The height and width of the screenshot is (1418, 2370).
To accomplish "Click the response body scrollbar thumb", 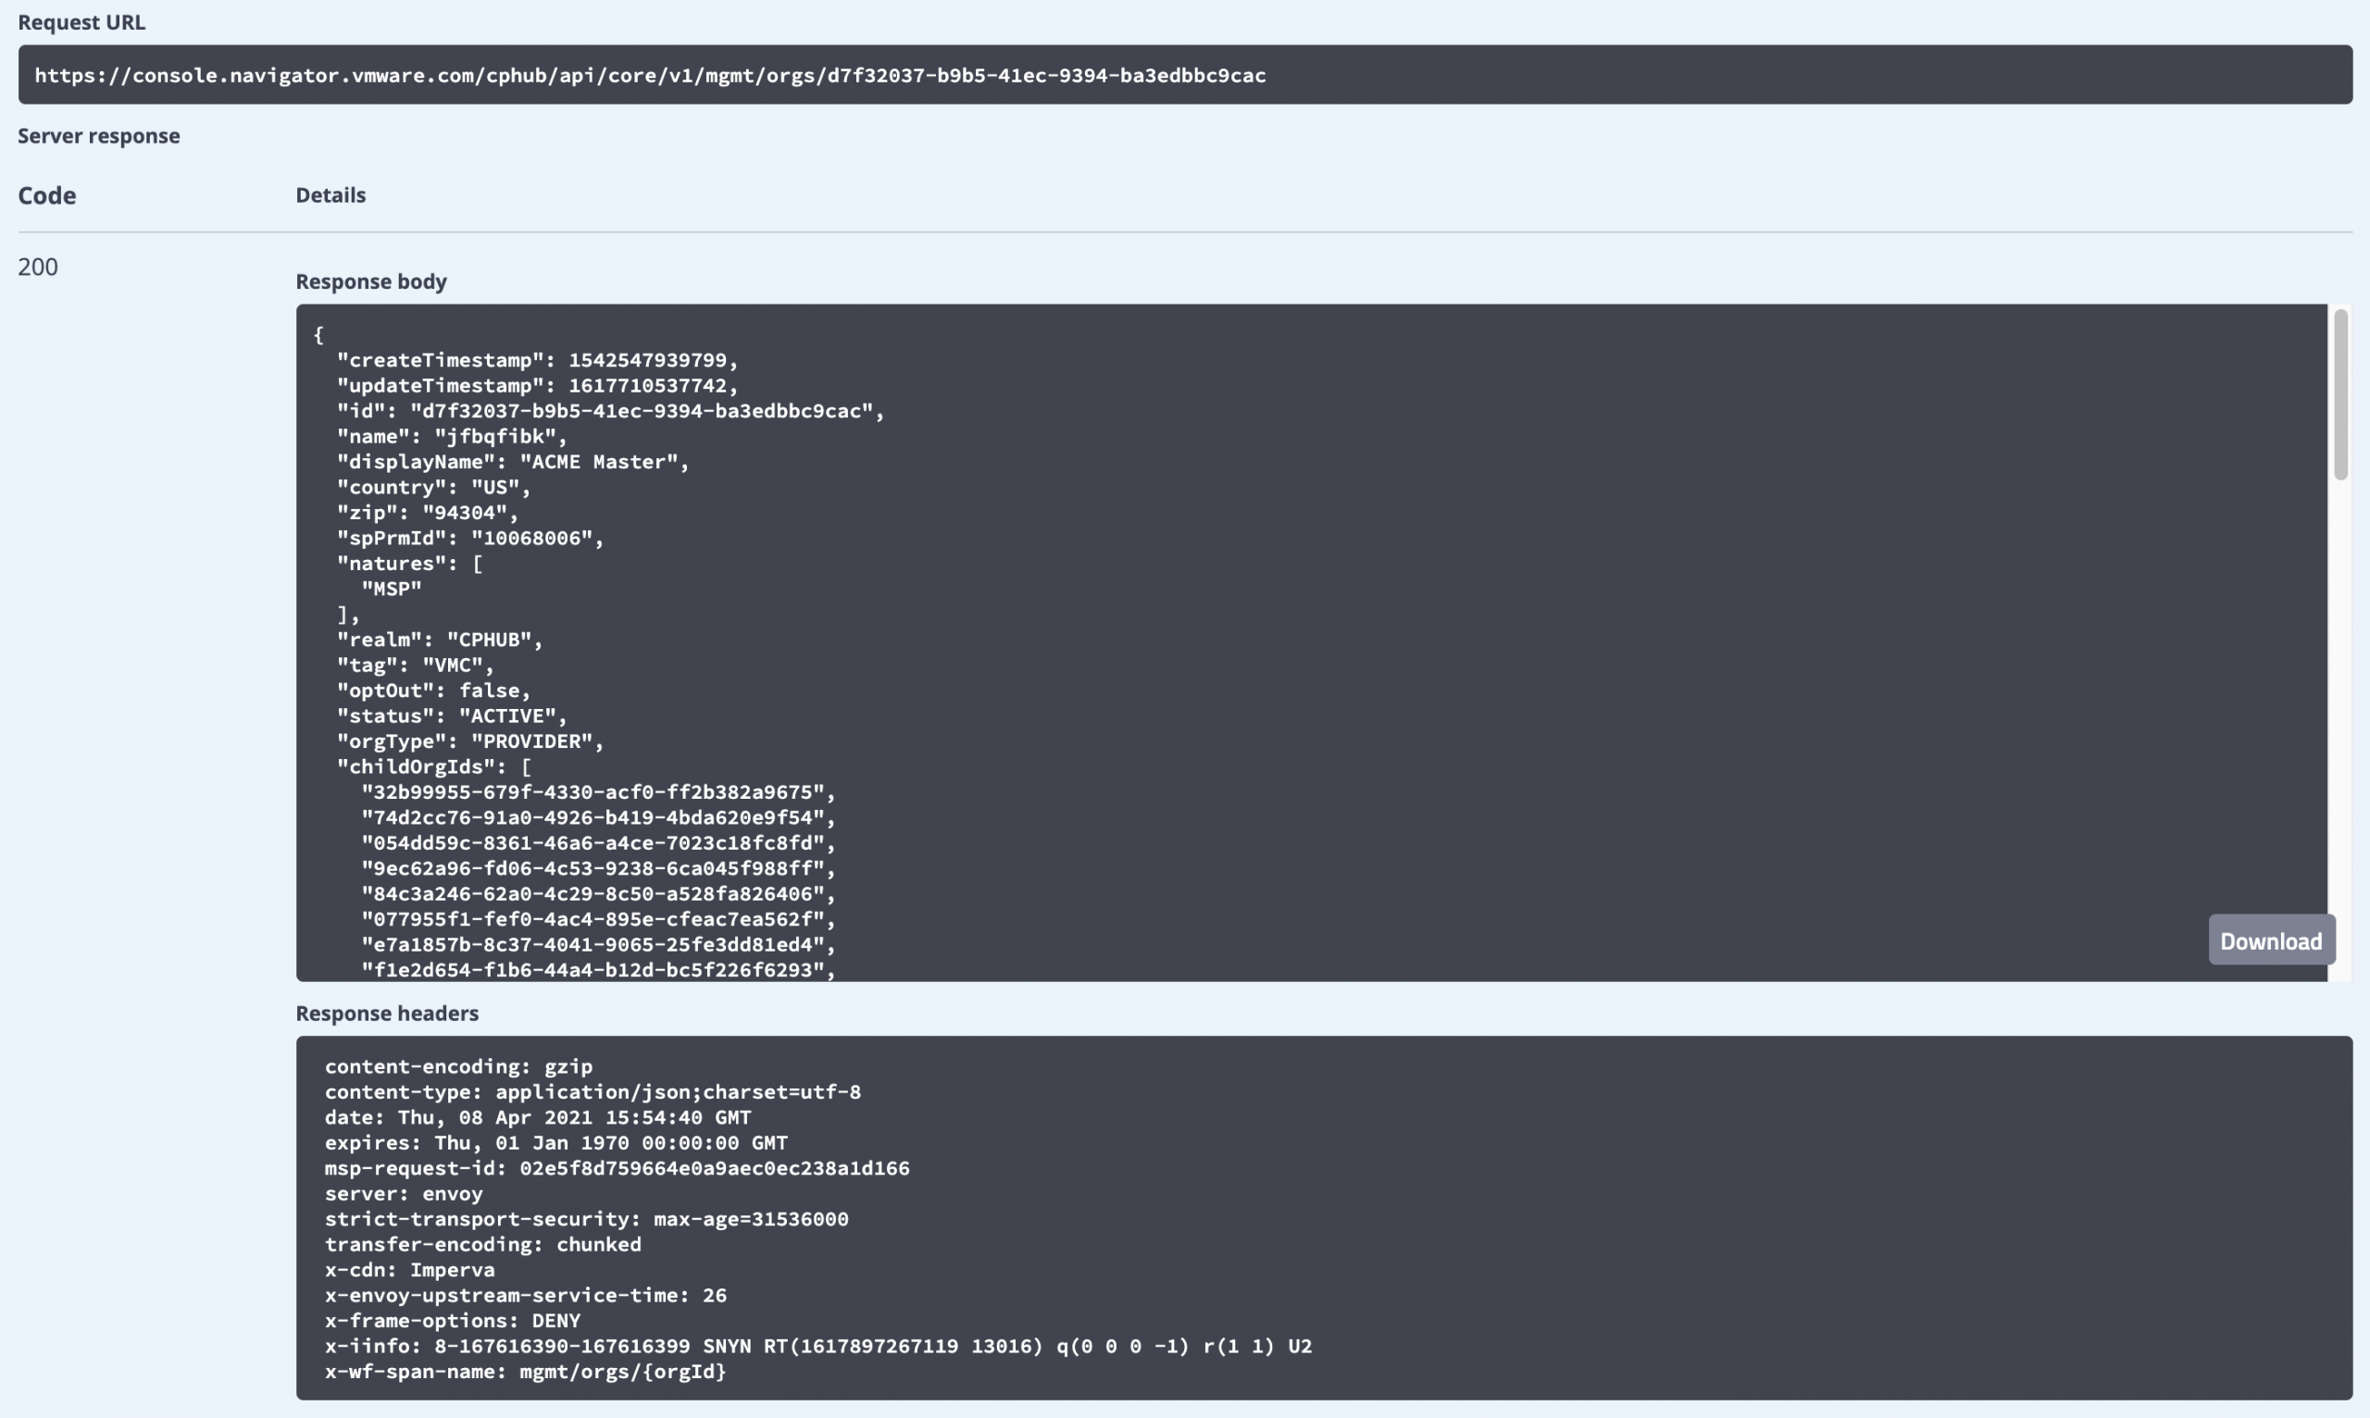I will [2340, 393].
